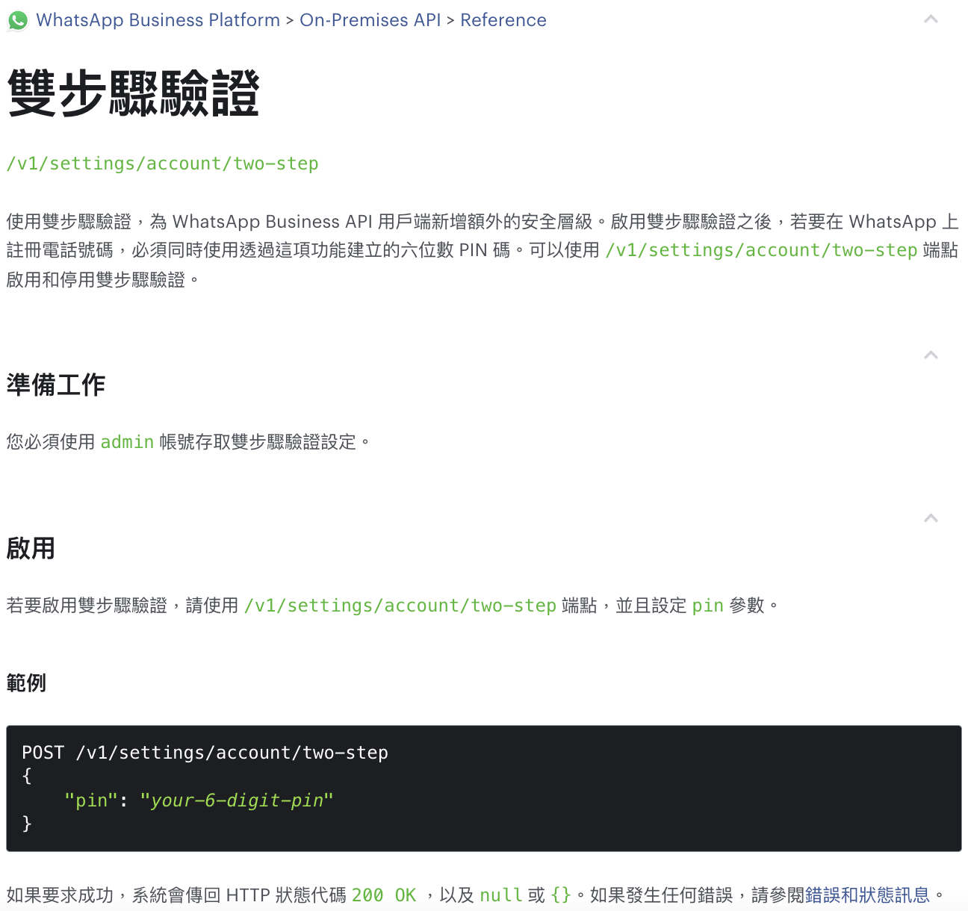Click the null code term
The width and height of the screenshot is (968, 911).
tap(501, 895)
